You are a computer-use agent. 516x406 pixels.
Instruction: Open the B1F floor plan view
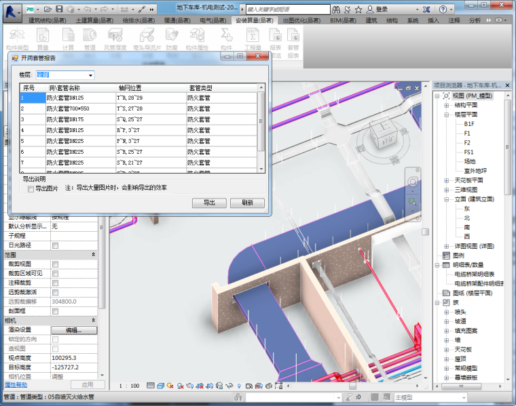point(469,124)
